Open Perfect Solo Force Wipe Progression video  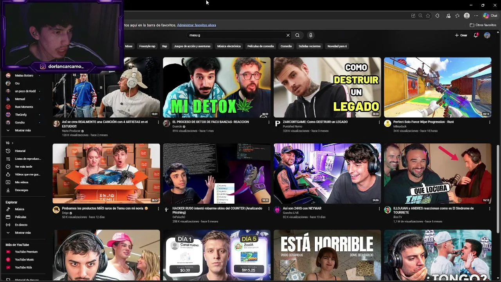point(438,87)
